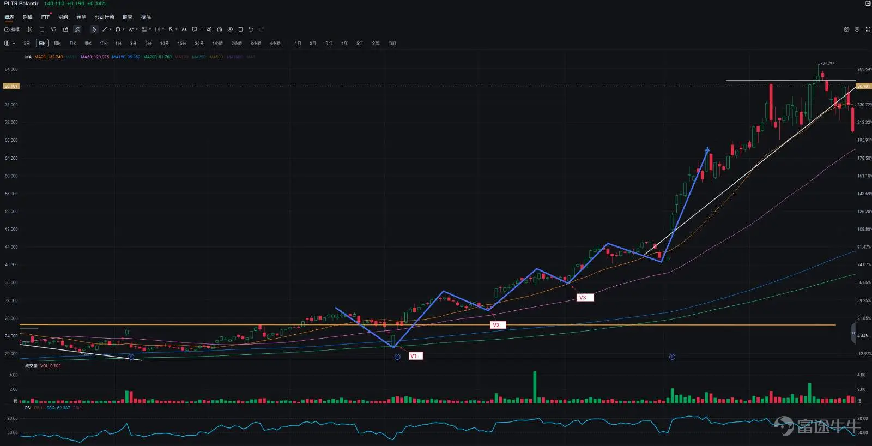Click the candlestick chart style icon
872x446 pixels.
click(x=30, y=29)
